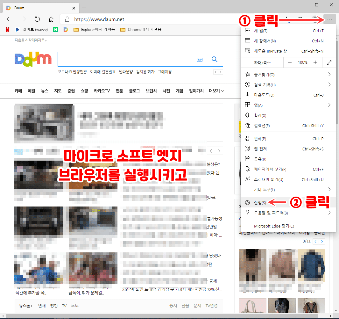Screen dimensions: 339x319
Task: Open the 웹툰 service link
Action: (x=119, y=91)
